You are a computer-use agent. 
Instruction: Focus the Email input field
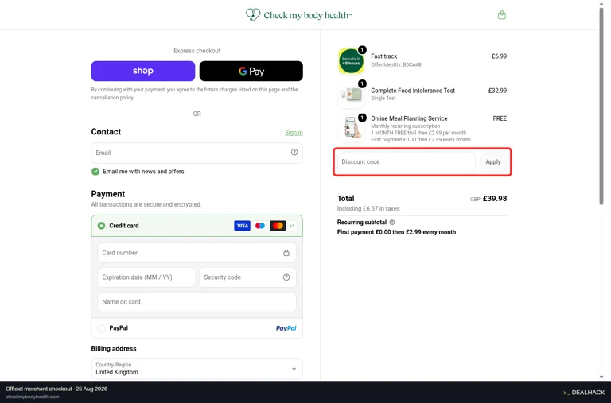tap(197, 153)
